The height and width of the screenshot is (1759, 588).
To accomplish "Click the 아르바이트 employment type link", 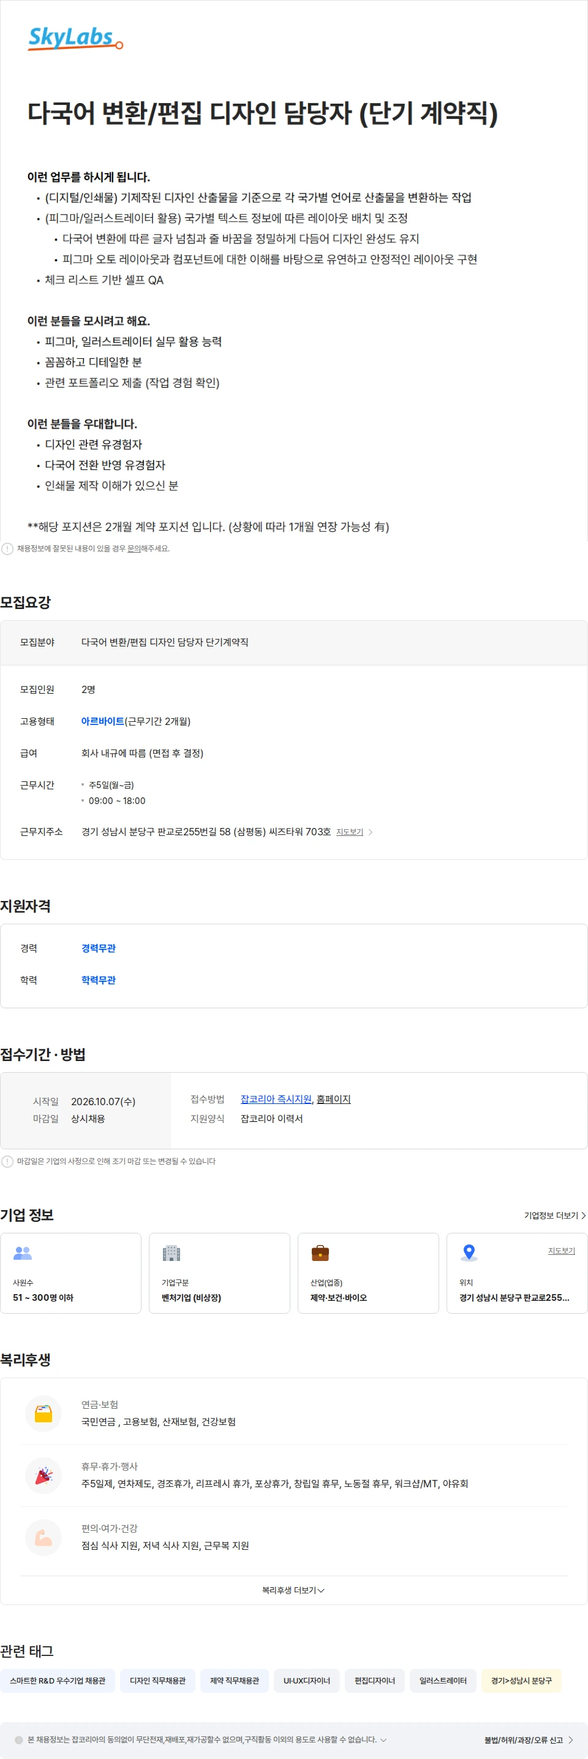I will click(x=102, y=721).
